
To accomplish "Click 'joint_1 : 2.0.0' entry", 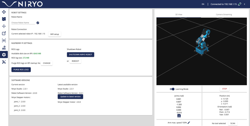I will (20, 102).
